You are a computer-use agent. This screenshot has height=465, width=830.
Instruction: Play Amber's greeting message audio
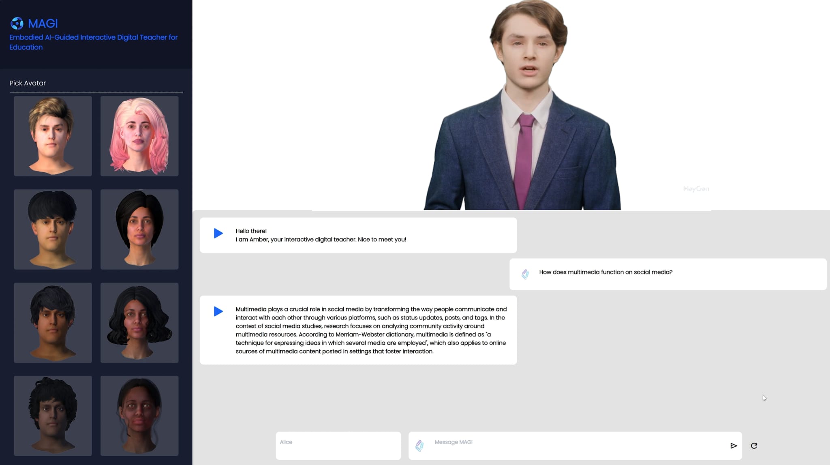coord(218,234)
